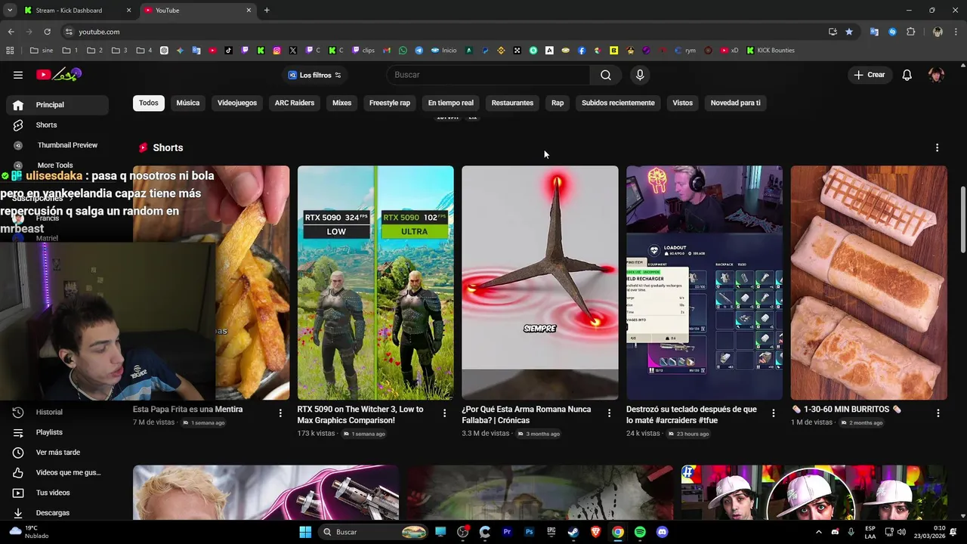
Task: Click the Windows Start button
Action: click(x=305, y=532)
